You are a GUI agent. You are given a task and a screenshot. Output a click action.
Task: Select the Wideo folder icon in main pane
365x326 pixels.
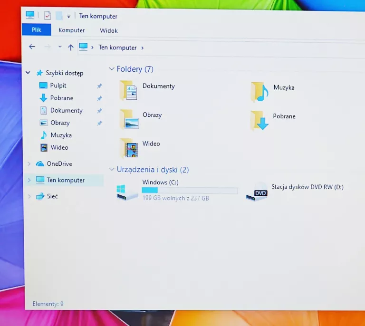(x=129, y=148)
